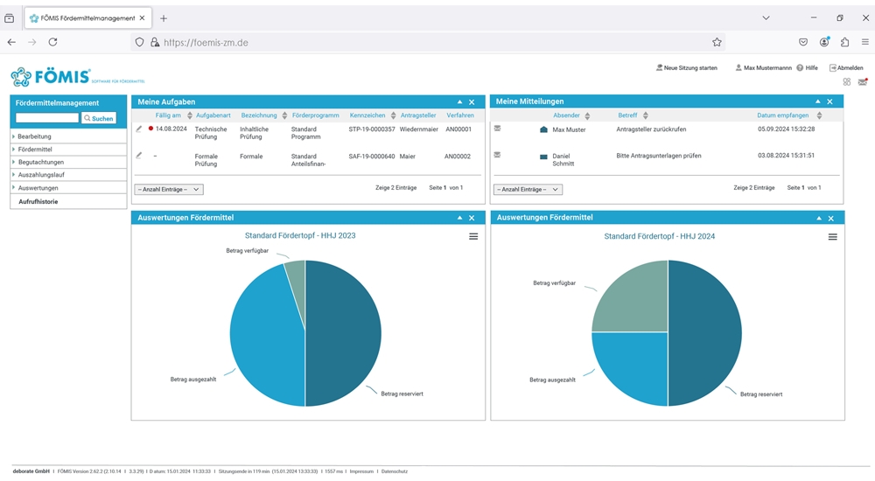The width and height of the screenshot is (875, 481).
Task: Open envelope icon of Max Muster message
Action: 497,129
